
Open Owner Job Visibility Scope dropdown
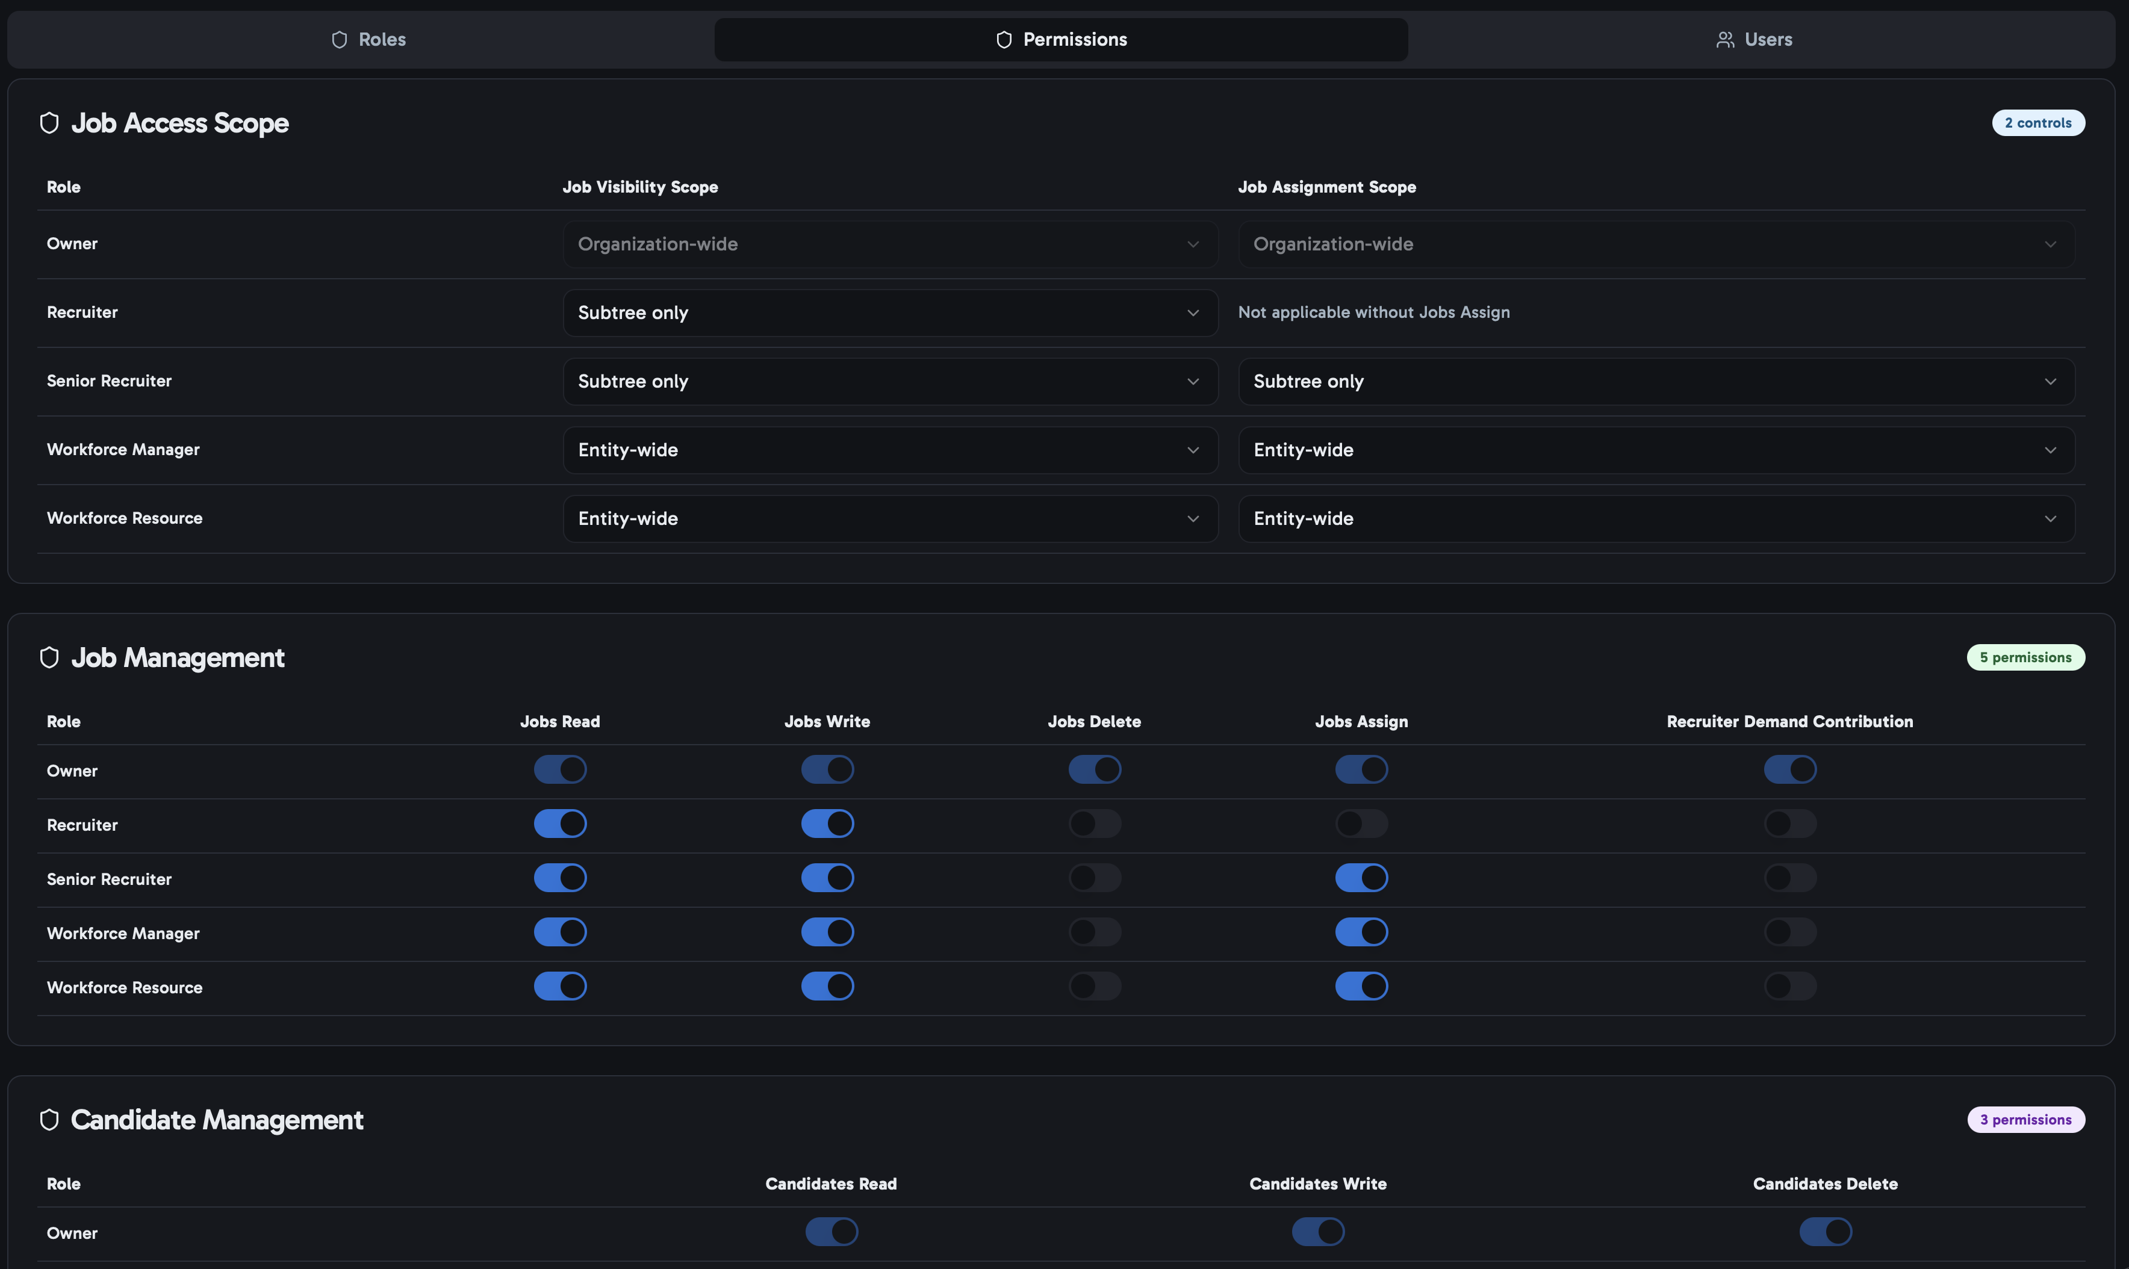pyautogui.click(x=890, y=244)
